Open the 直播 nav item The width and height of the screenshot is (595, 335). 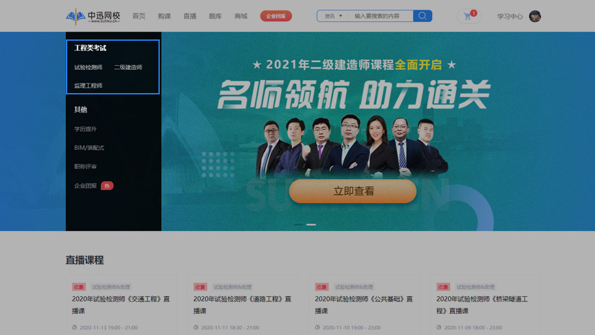[189, 16]
